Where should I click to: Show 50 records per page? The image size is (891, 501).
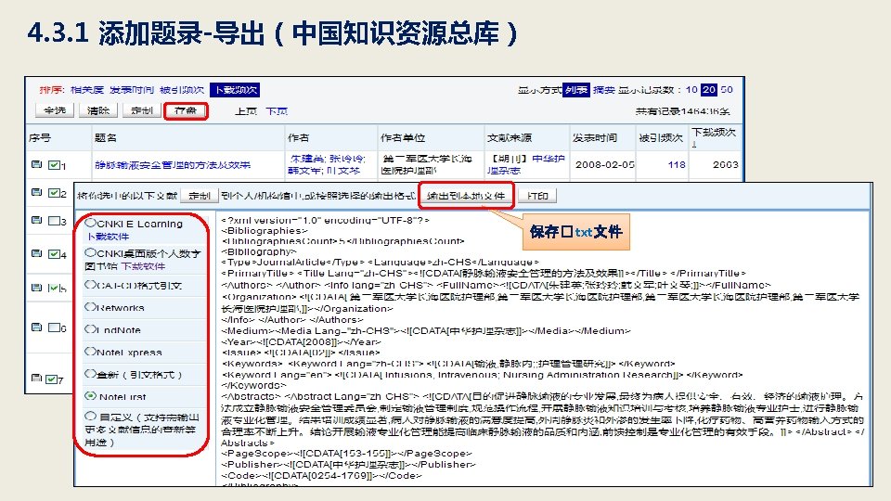pyautogui.click(x=727, y=89)
